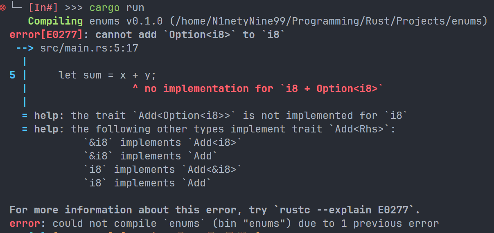
Task: Click the [In#] prompt indicator
Action: (44, 8)
